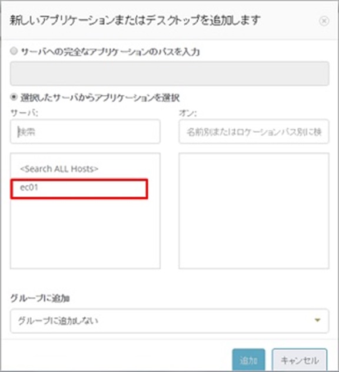Viewport: 339px width, 372px height.
Task: Open the グループに追加しない dropdown
Action: pyautogui.click(x=169, y=321)
